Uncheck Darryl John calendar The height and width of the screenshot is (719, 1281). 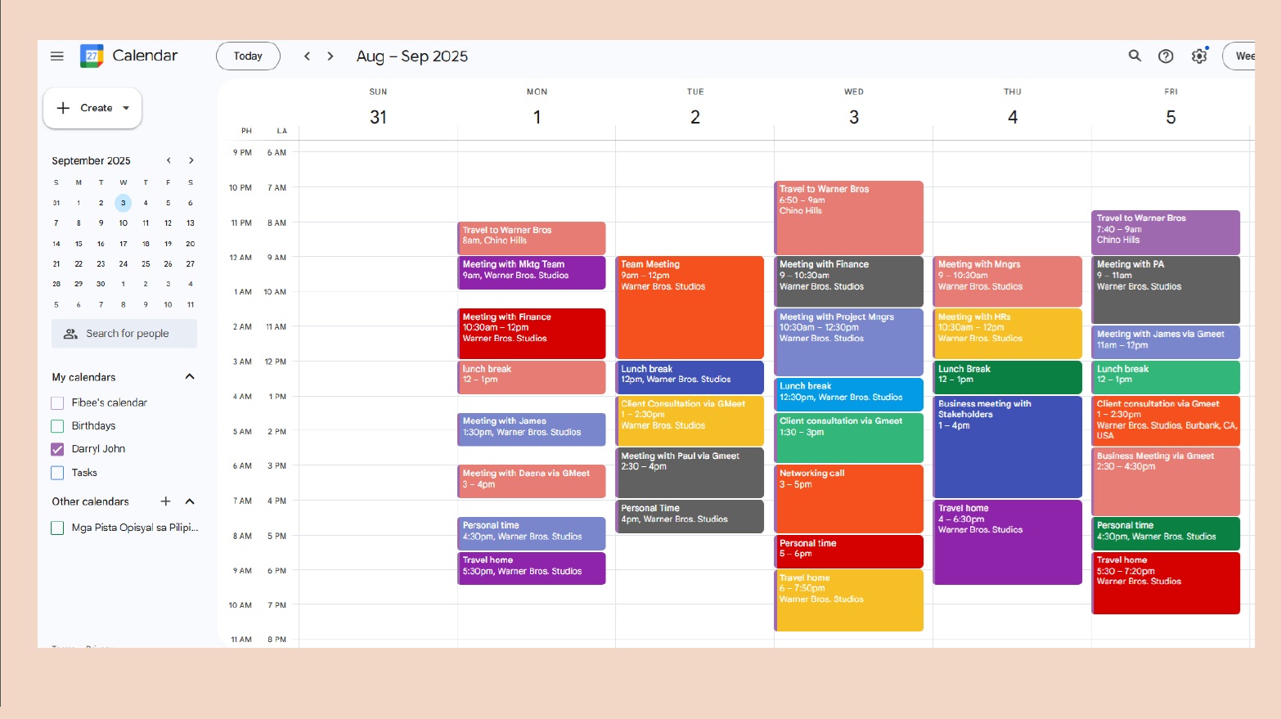[x=57, y=449]
